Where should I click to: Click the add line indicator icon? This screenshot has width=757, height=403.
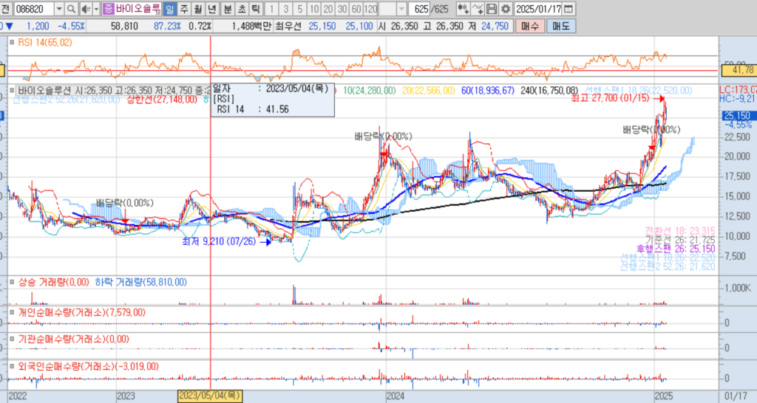(478, 9)
